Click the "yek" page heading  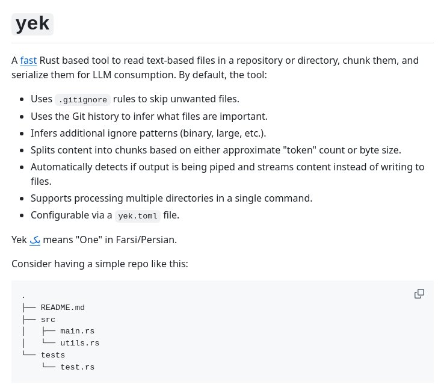tap(32, 23)
